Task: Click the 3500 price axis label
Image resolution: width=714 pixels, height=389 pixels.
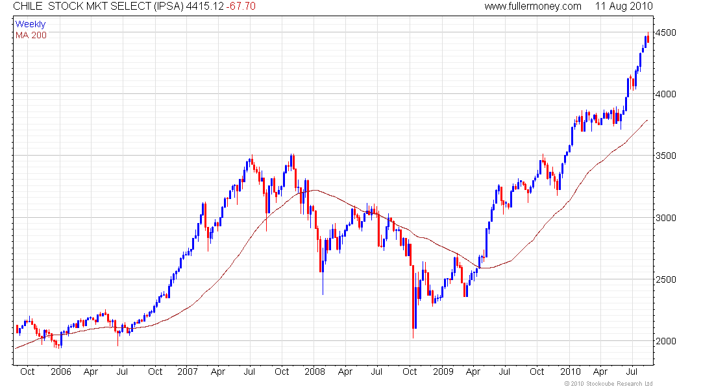Action: pyautogui.click(x=666, y=156)
